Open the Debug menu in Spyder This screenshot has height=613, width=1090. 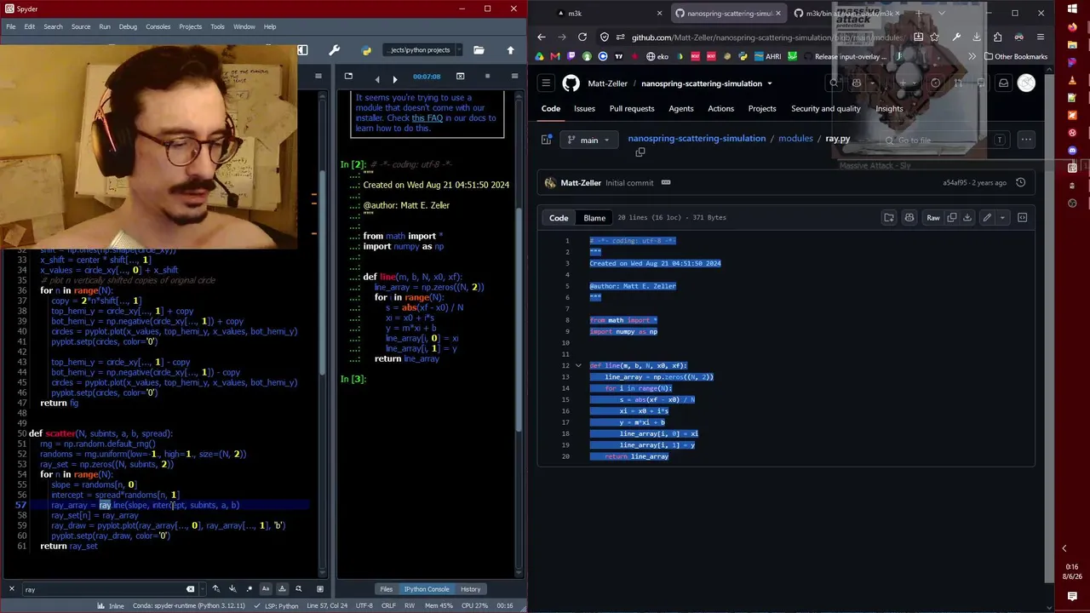pos(128,26)
